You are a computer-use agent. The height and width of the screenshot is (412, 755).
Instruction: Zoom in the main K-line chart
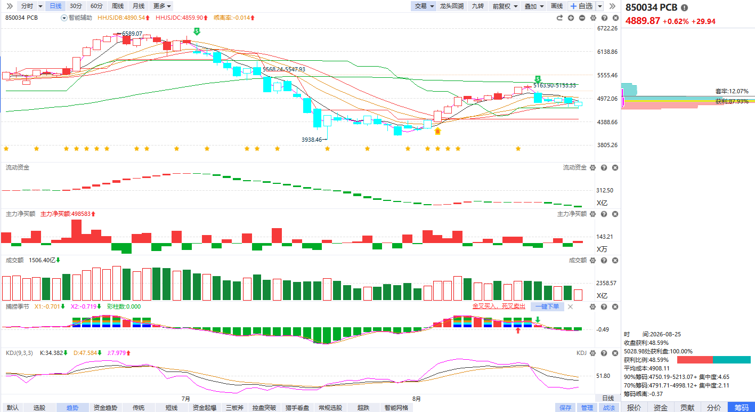[x=571, y=18]
